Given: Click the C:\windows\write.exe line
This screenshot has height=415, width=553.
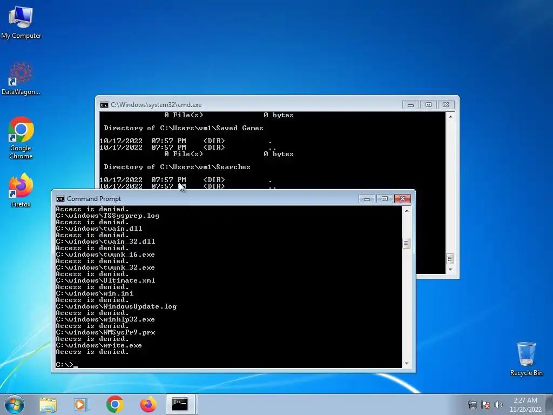Looking at the screenshot, I should (99, 345).
